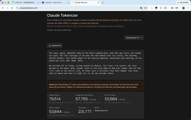This screenshot has width=191, height=120.
Task: Reload the claudetokenizer.com page
Action: pyautogui.click(x=12, y=8)
